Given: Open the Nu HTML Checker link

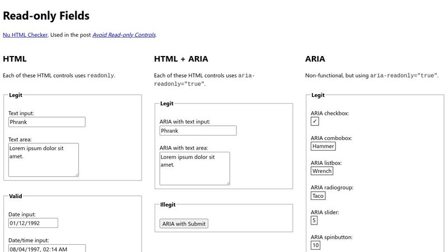Looking at the screenshot, I should (25, 35).
